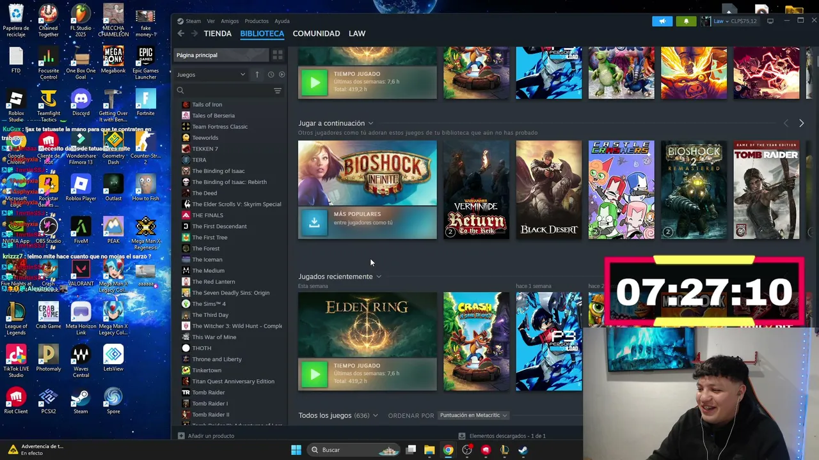Expand the Jugados recientemente shelf menu
Image resolution: width=819 pixels, height=460 pixels.
[x=378, y=277]
